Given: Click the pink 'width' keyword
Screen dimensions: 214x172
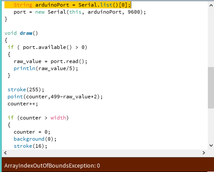Looking at the screenshot, I should click(x=58, y=118).
